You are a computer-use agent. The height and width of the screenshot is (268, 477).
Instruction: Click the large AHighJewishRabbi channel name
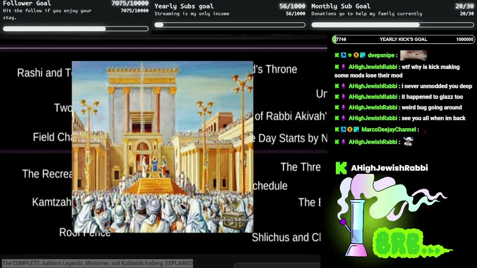coord(389,168)
